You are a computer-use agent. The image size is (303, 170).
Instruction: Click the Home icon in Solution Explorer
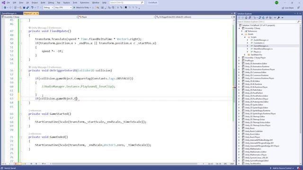[x=246, y=18]
